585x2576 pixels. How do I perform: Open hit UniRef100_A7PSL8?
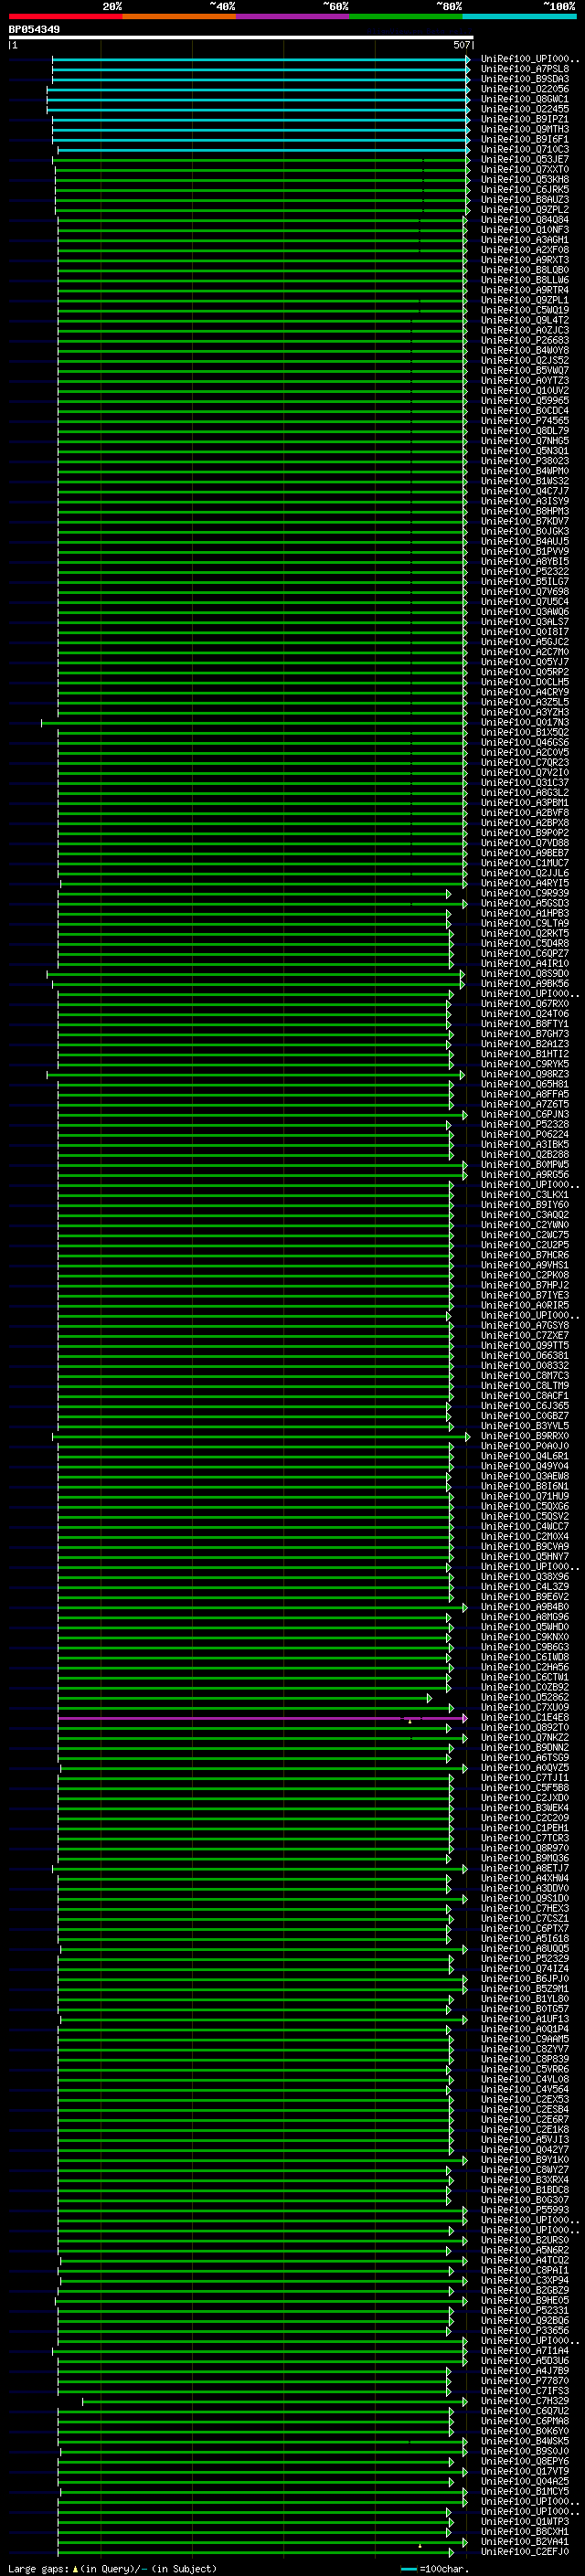click(x=525, y=69)
